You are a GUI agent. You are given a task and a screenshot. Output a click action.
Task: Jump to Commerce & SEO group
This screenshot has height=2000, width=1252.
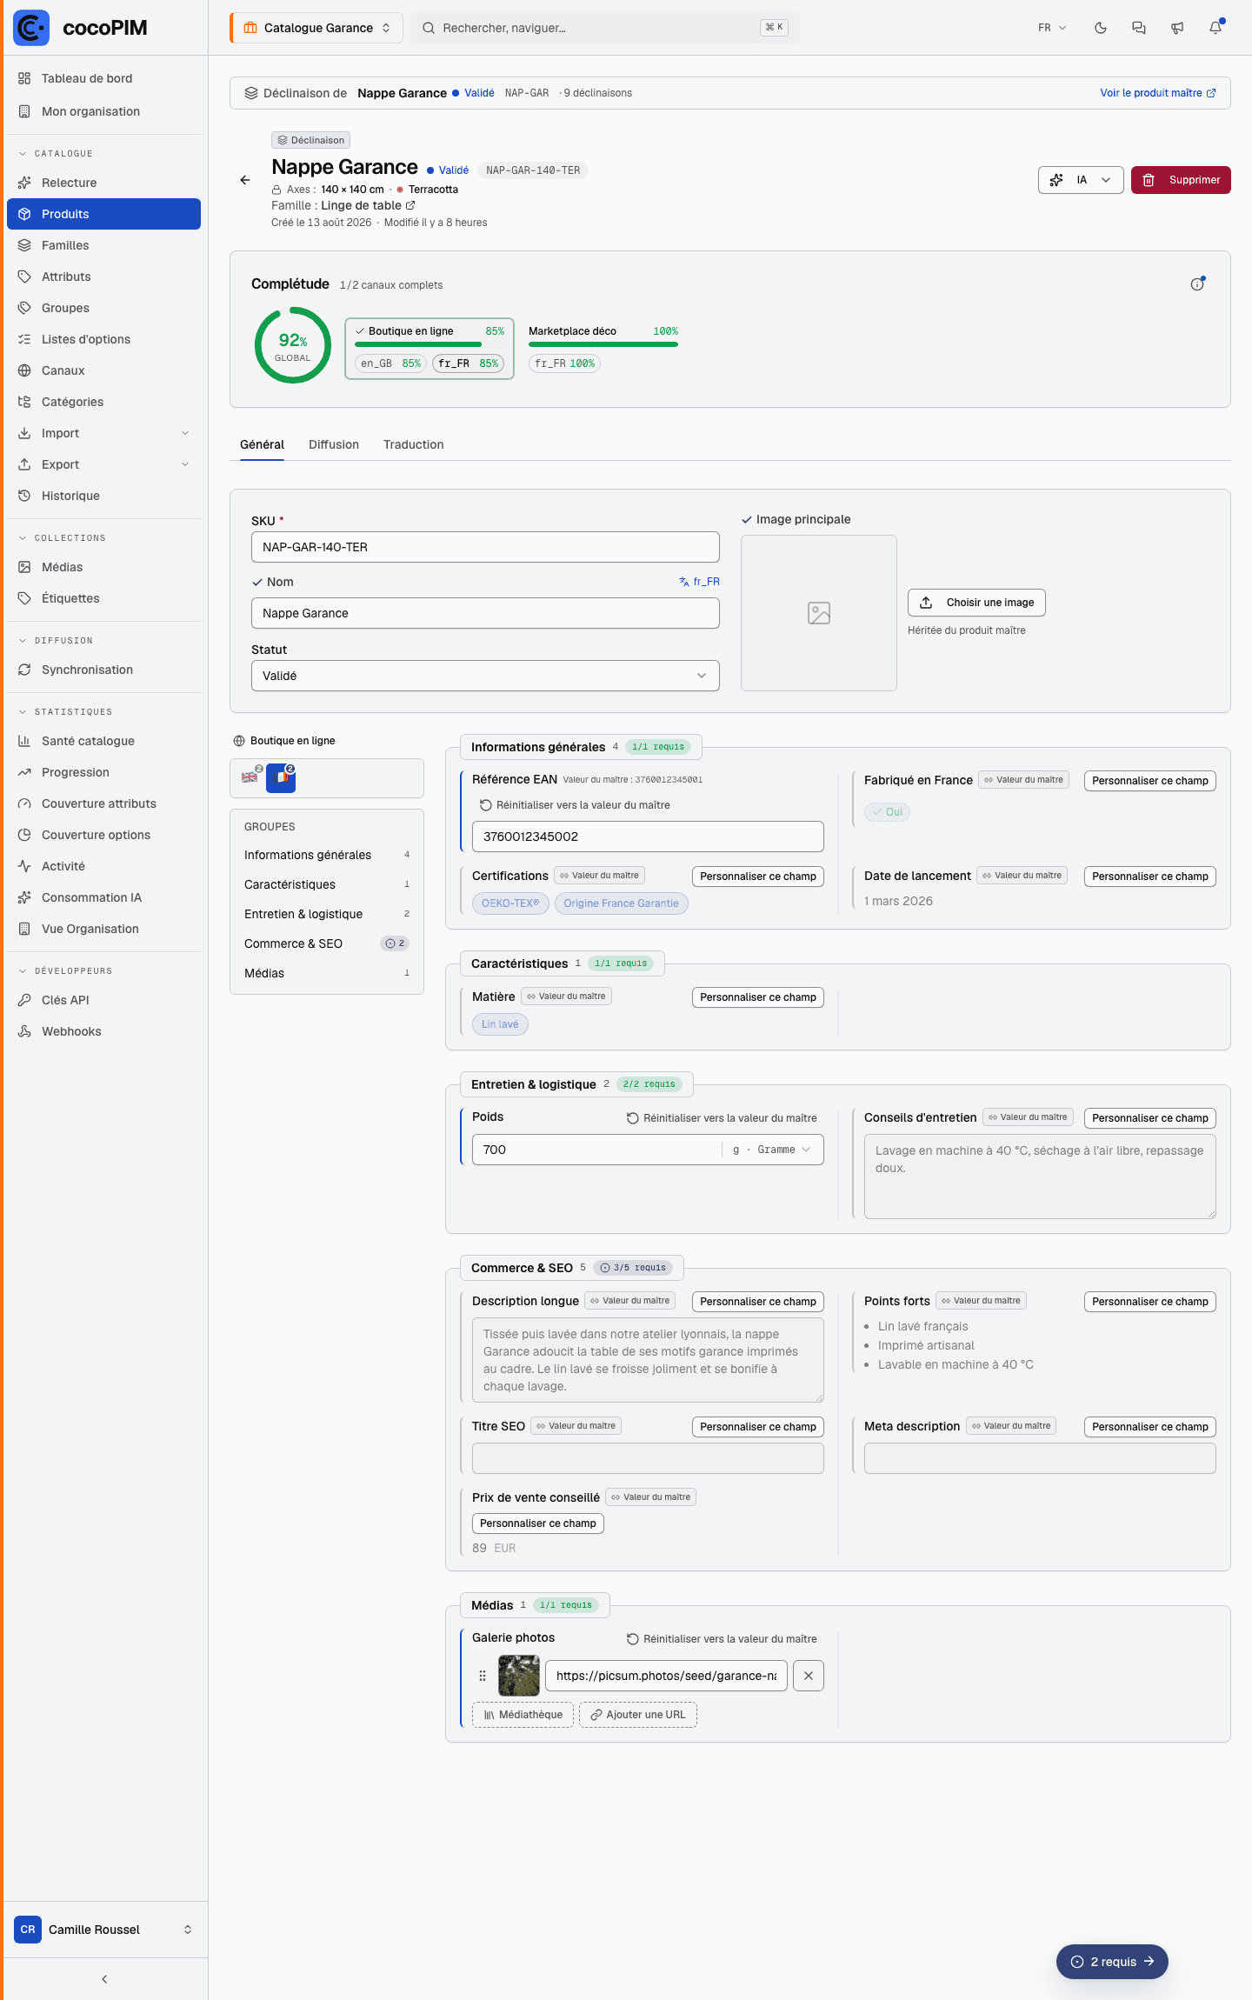[x=327, y=943]
